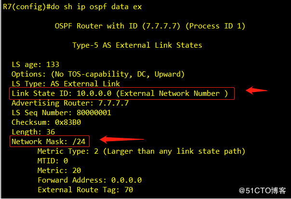Click the MTID: 0 line

point(53,161)
